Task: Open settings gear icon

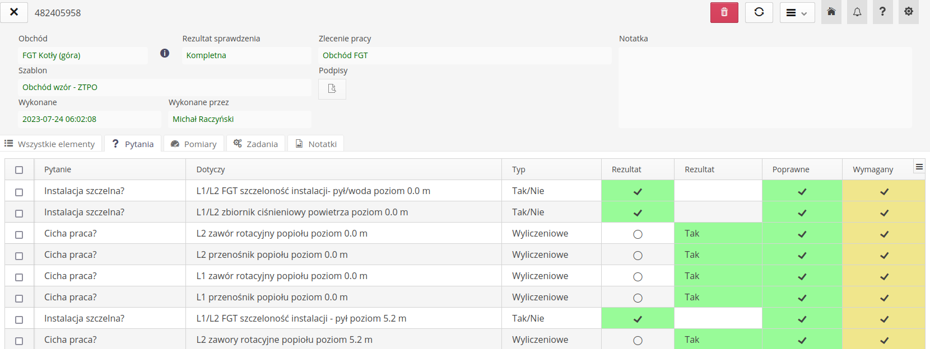Action: click(909, 12)
